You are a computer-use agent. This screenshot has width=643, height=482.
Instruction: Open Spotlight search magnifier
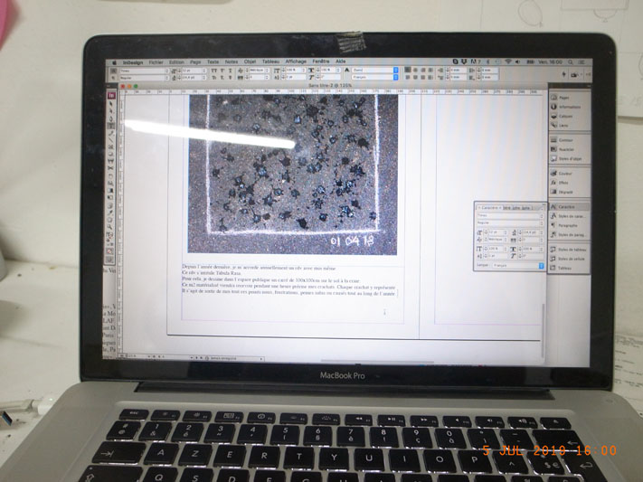(x=571, y=61)
